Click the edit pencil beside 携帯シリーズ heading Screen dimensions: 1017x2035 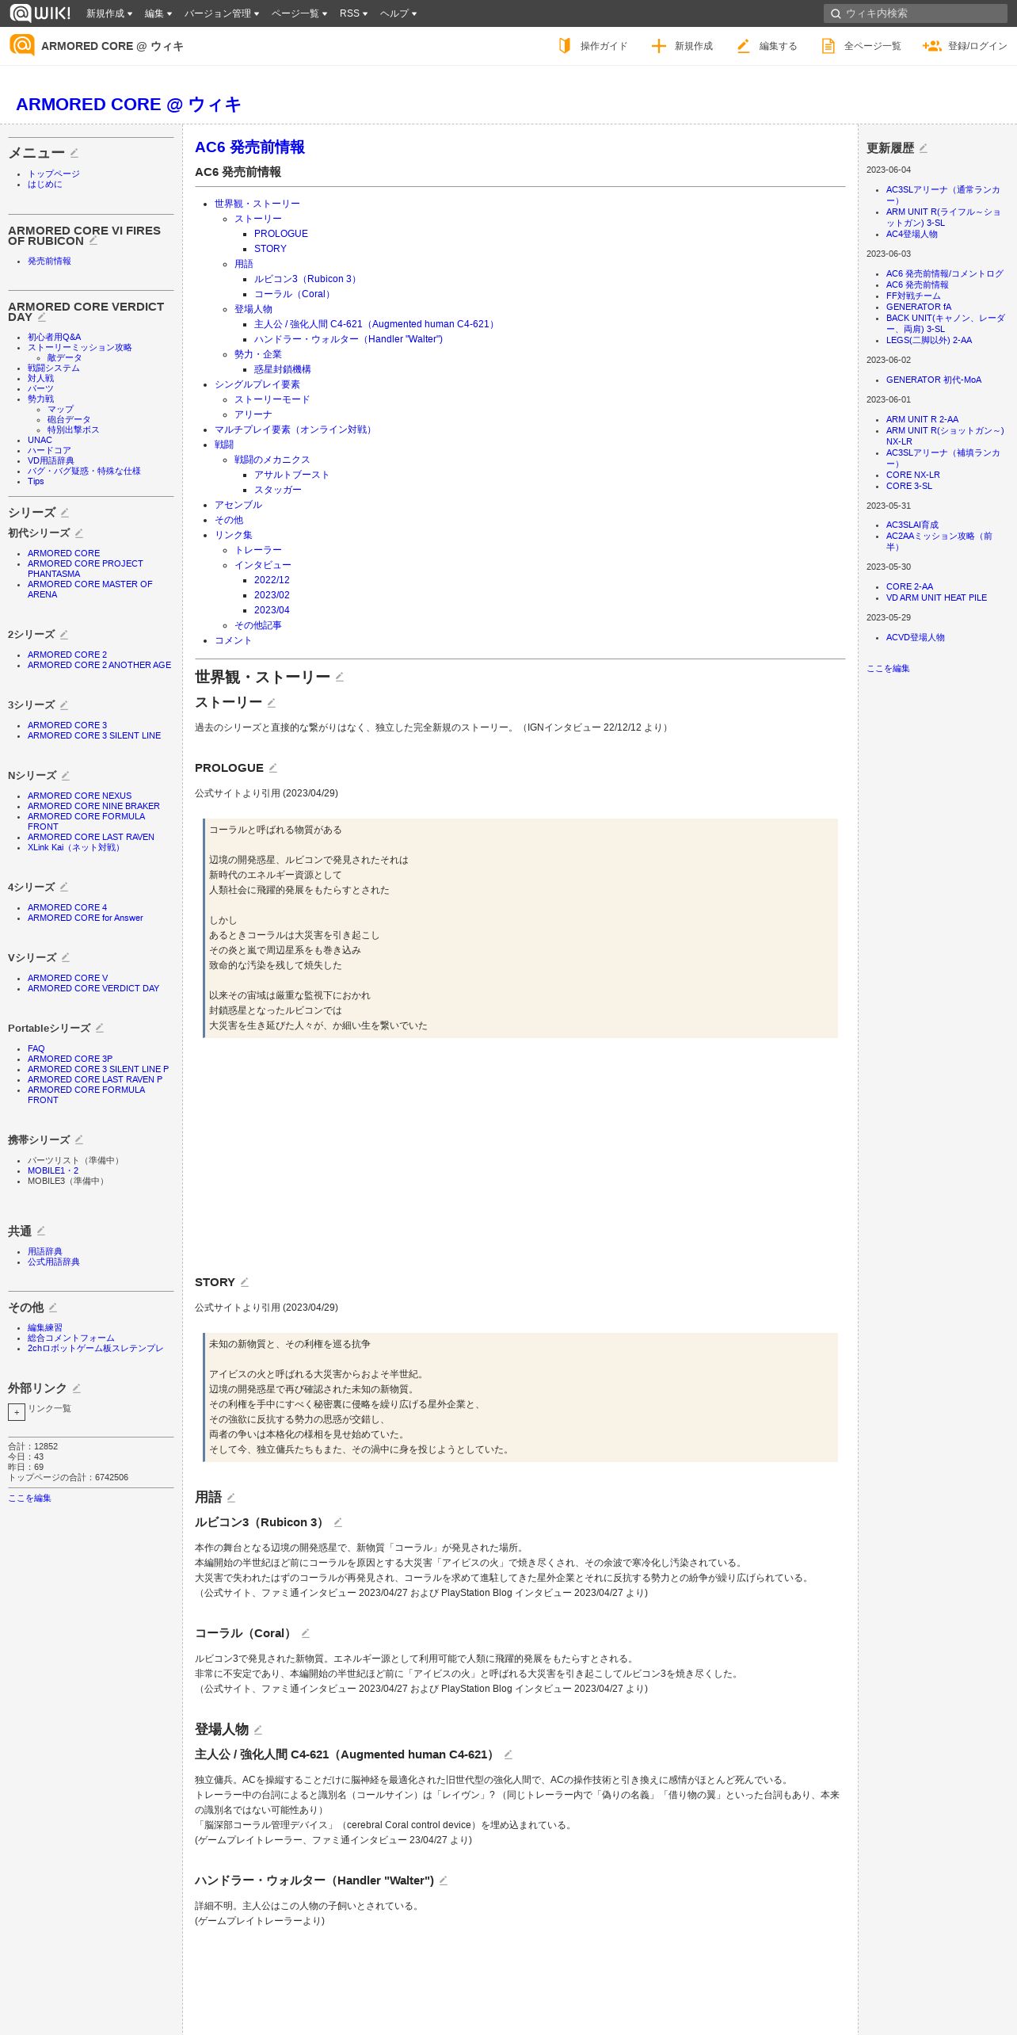(78, 1140)
